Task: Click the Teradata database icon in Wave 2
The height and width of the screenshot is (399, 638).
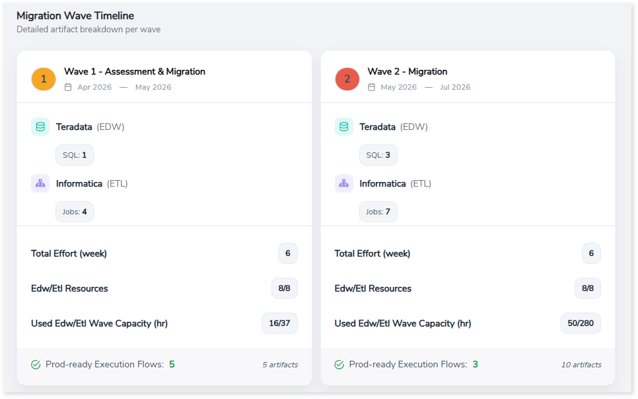Action: [344, 127]
